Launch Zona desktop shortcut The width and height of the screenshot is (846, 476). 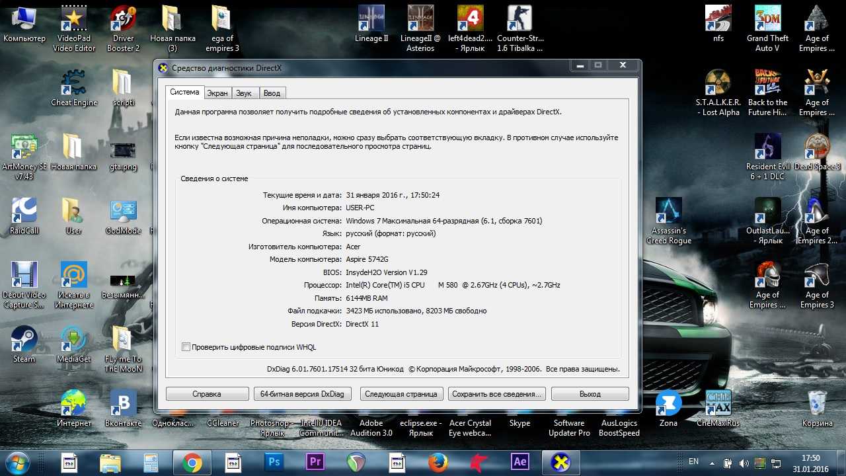(669, 409)
